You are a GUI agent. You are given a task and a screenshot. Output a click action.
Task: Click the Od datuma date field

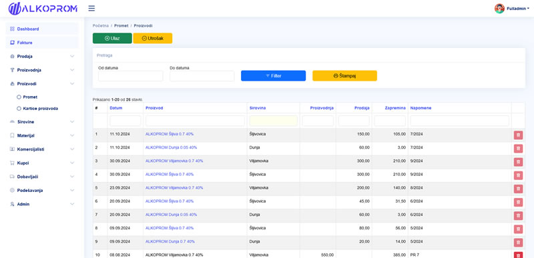click(130, 76)
